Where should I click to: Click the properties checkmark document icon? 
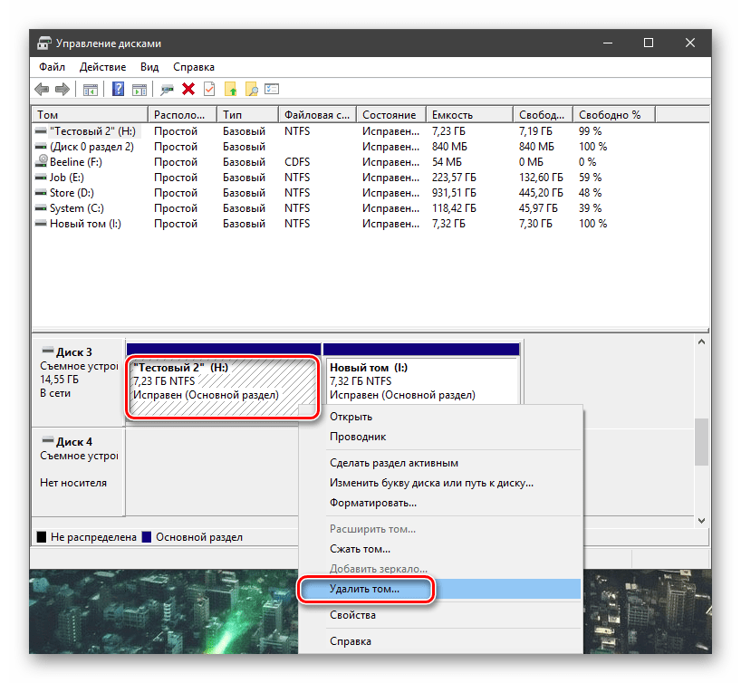(209, 89)
